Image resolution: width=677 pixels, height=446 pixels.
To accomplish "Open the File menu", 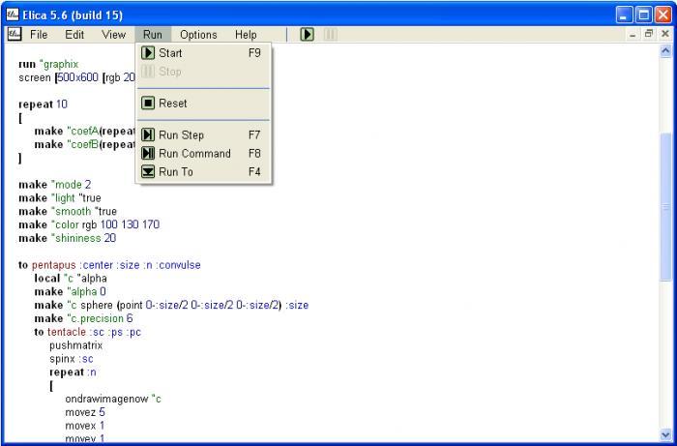I will 39,35.
